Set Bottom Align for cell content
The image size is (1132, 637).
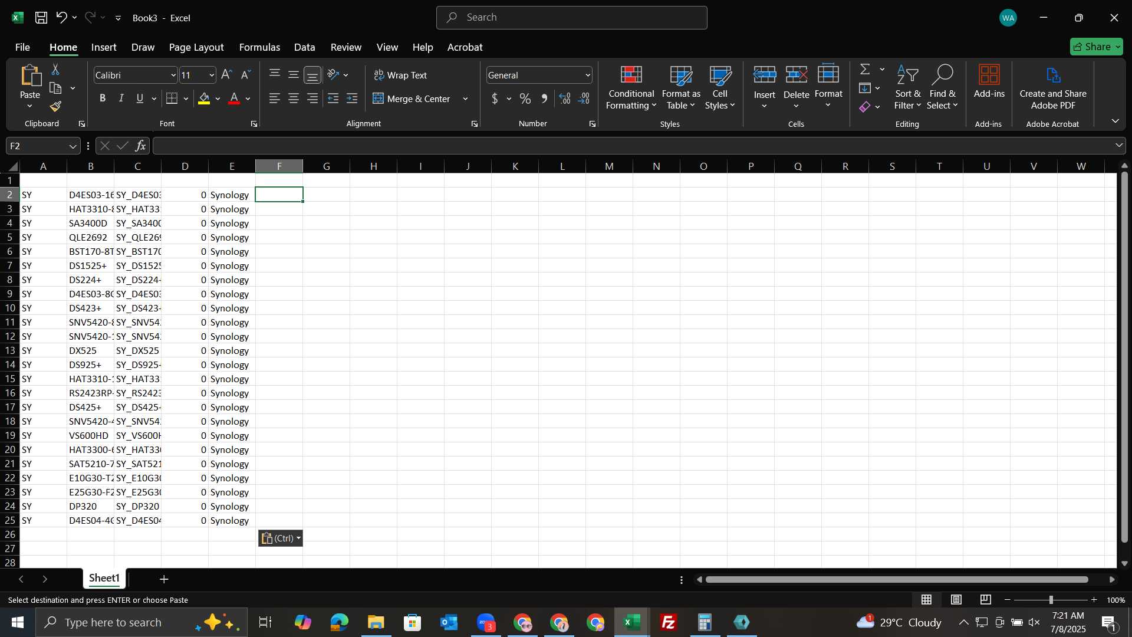tap(312, 75)
